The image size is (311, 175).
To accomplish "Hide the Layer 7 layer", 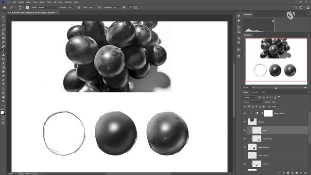I will coord(244,130).
